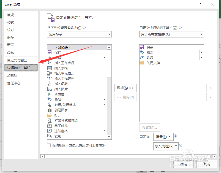221x173 pixels.
Task: Select the Save icon in commands list
Action: (50, 53)
